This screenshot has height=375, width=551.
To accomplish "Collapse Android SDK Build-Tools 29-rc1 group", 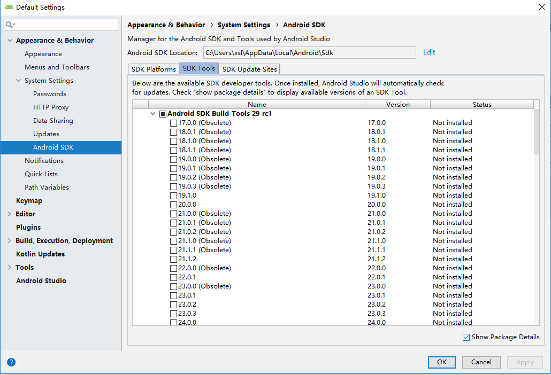I will pyautogui.click(x=152, y=114).
